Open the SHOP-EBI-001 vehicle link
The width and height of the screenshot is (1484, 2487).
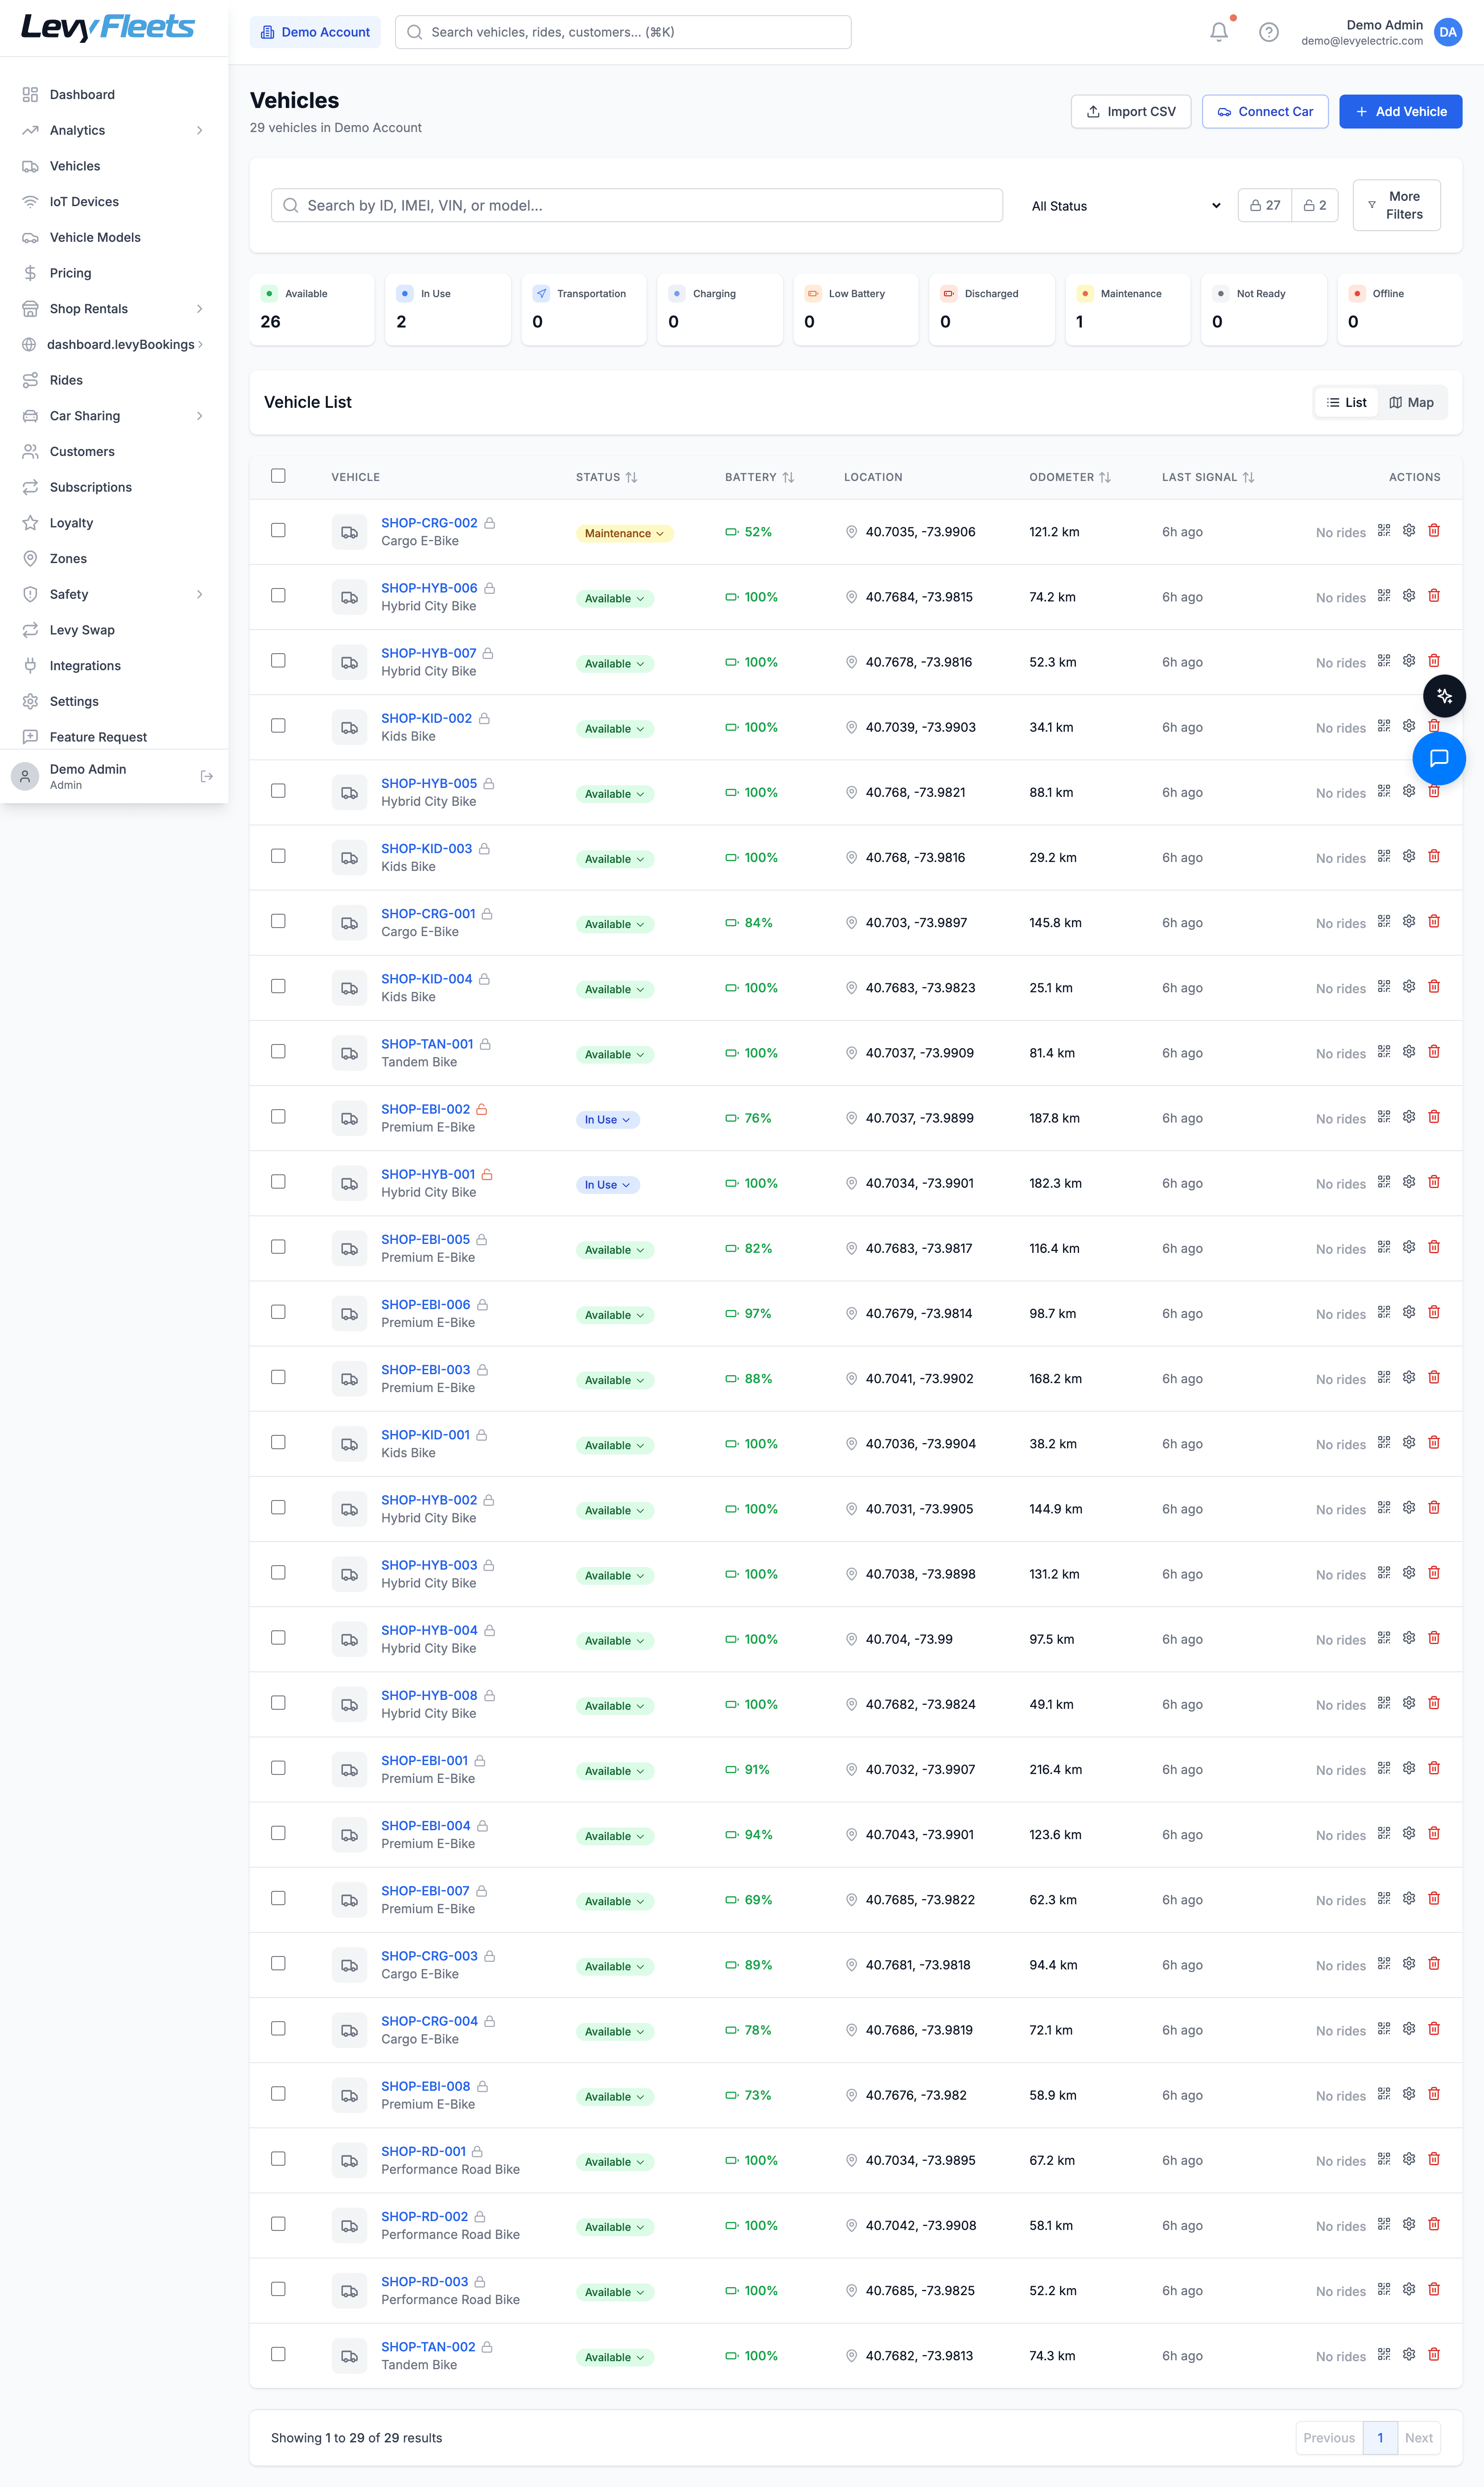pos(424,1760)
